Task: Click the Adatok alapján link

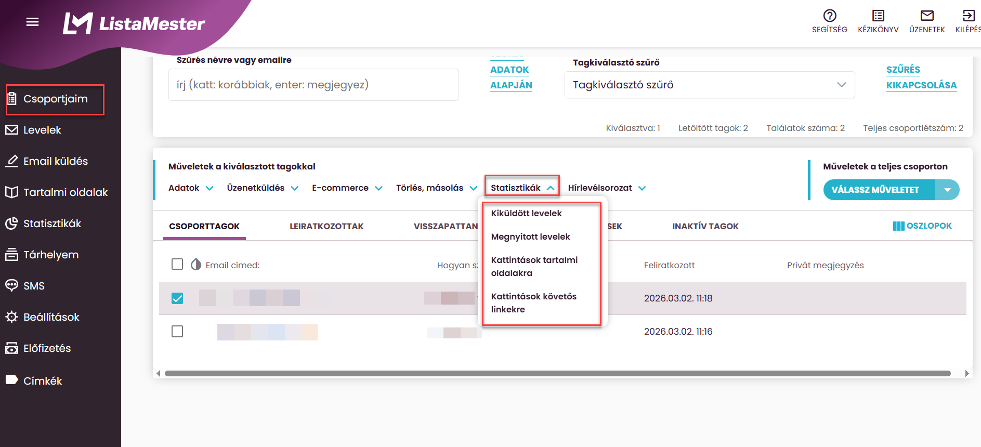Action: coord(511,77)
